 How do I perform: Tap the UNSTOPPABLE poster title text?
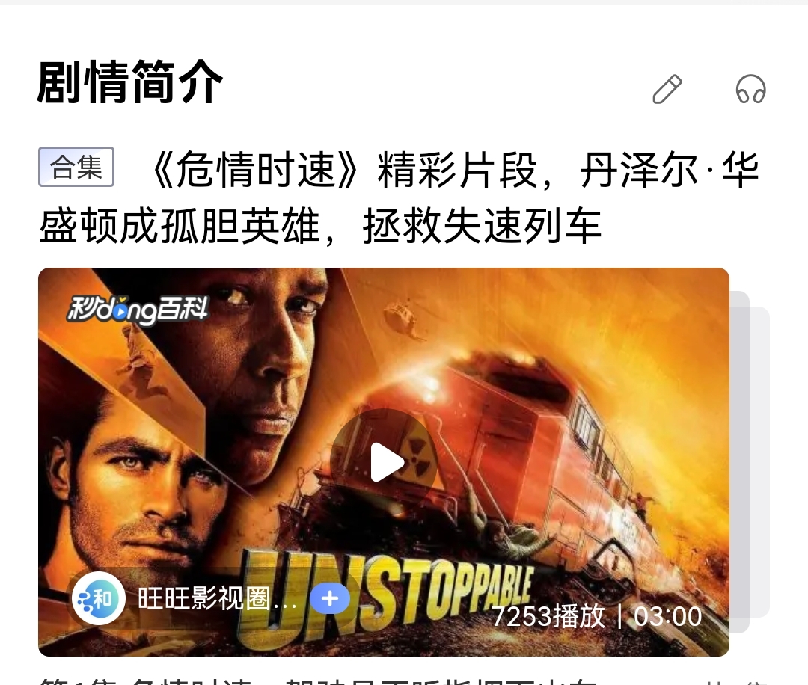point(387,598)
